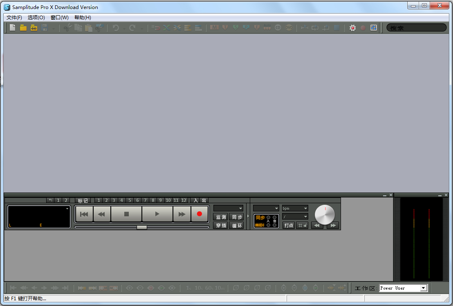This screenshot has height=306, width=453.
Task: Open the 工作区 workspace dropdown showing Power User
Action: click(423, 288)
